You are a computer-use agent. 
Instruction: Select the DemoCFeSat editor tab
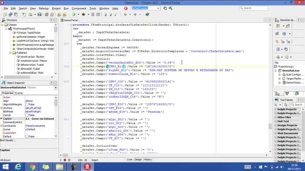(x=69, y=20)
